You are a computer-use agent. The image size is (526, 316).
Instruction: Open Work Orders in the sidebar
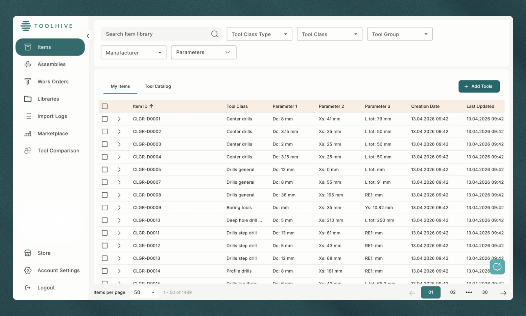(x=53, y=82)
